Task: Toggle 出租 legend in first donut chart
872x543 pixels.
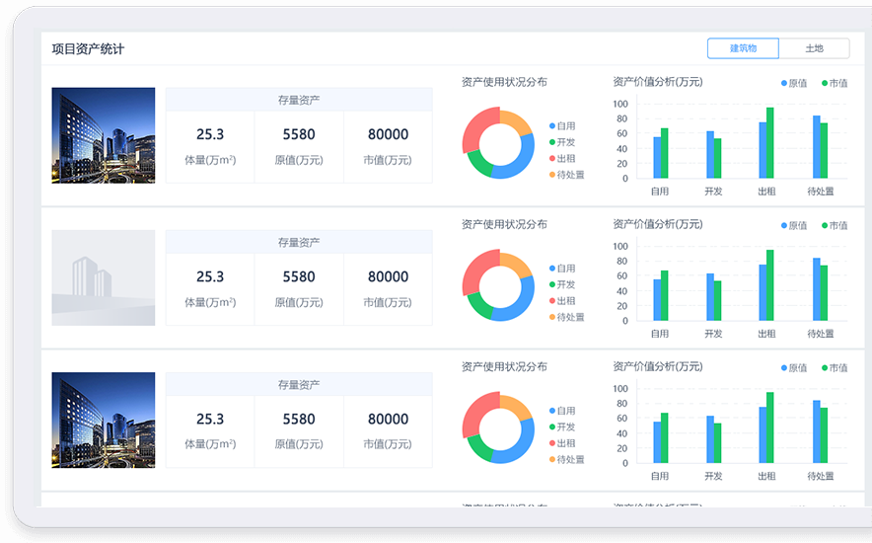Action: coord(562,159)
